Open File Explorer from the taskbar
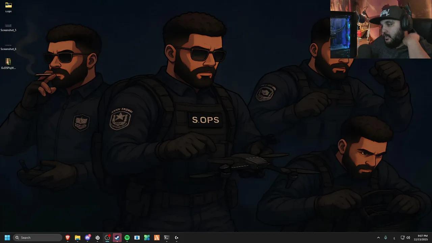432x243 pixels. pos(78,238)
